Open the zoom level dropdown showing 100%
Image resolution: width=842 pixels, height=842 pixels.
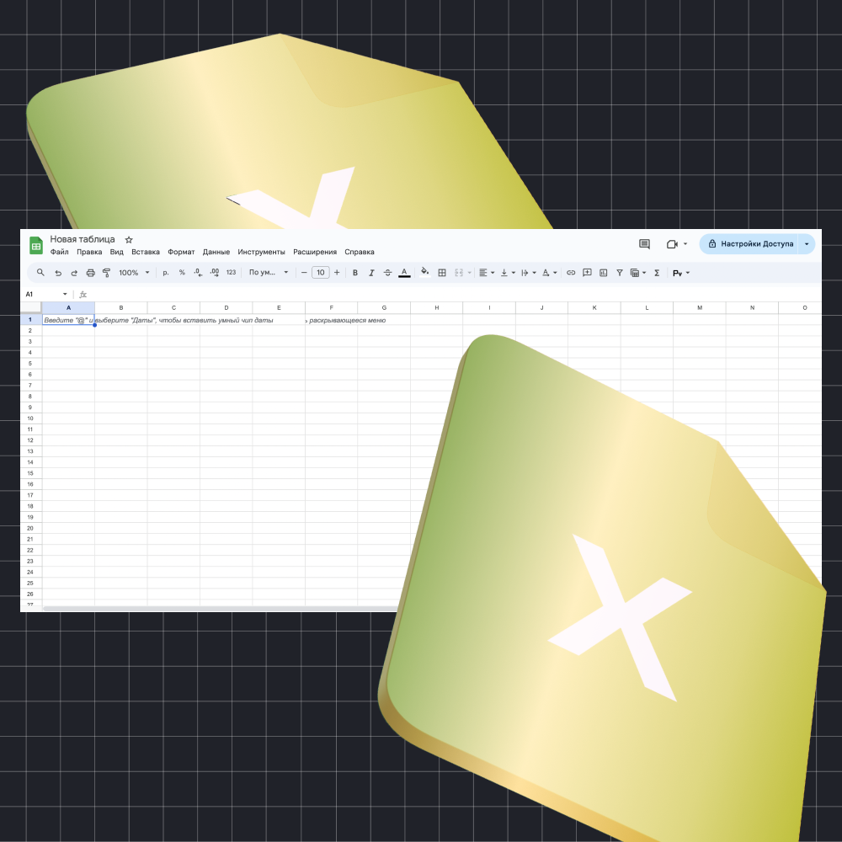[131, 273]
